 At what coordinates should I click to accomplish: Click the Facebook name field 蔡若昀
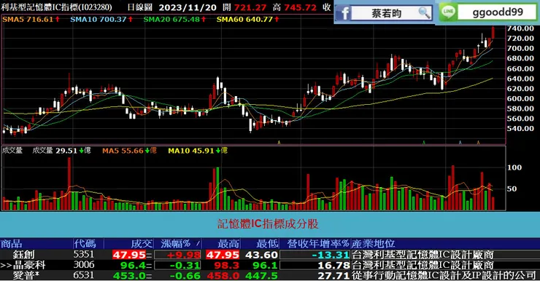[386, 13]
